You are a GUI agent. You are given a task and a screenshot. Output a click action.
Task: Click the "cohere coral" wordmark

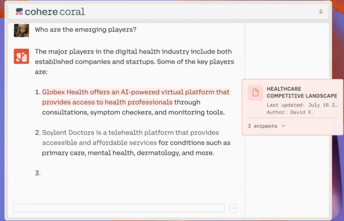click(55, 12)
